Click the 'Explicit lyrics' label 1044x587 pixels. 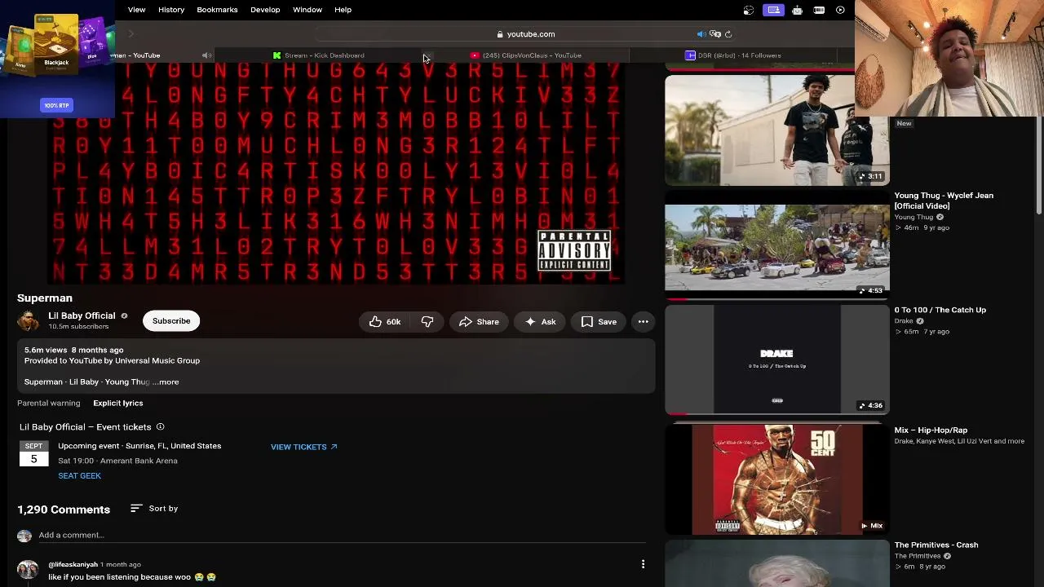tap(117, 403)
